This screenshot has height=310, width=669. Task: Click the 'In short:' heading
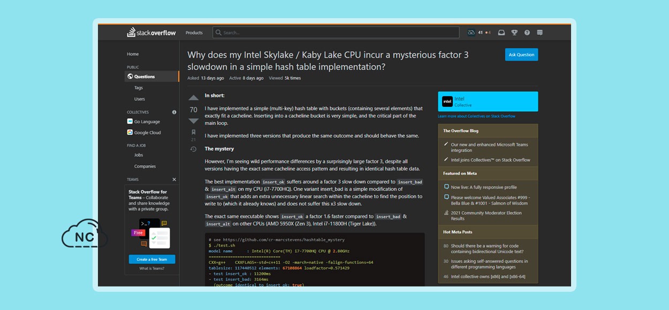(x=215, y=95)
